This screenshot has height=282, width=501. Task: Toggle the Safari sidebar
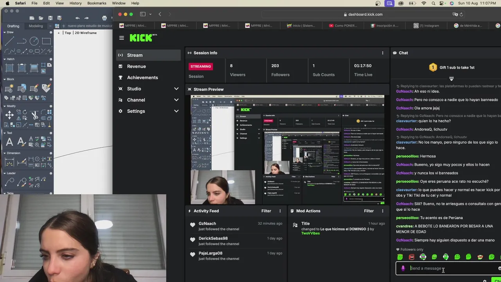pyautogui.click(x=143, y=14)
